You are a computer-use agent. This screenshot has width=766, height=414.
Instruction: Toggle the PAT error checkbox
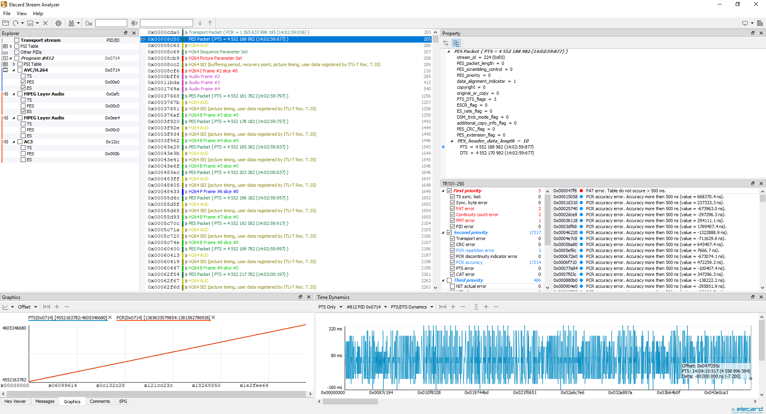point(452,208)
